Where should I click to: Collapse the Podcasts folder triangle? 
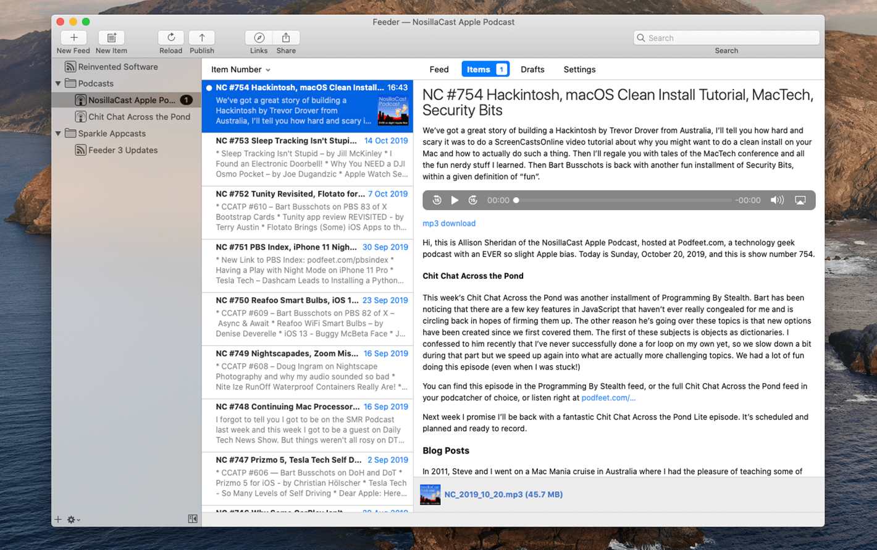point(59,83)
